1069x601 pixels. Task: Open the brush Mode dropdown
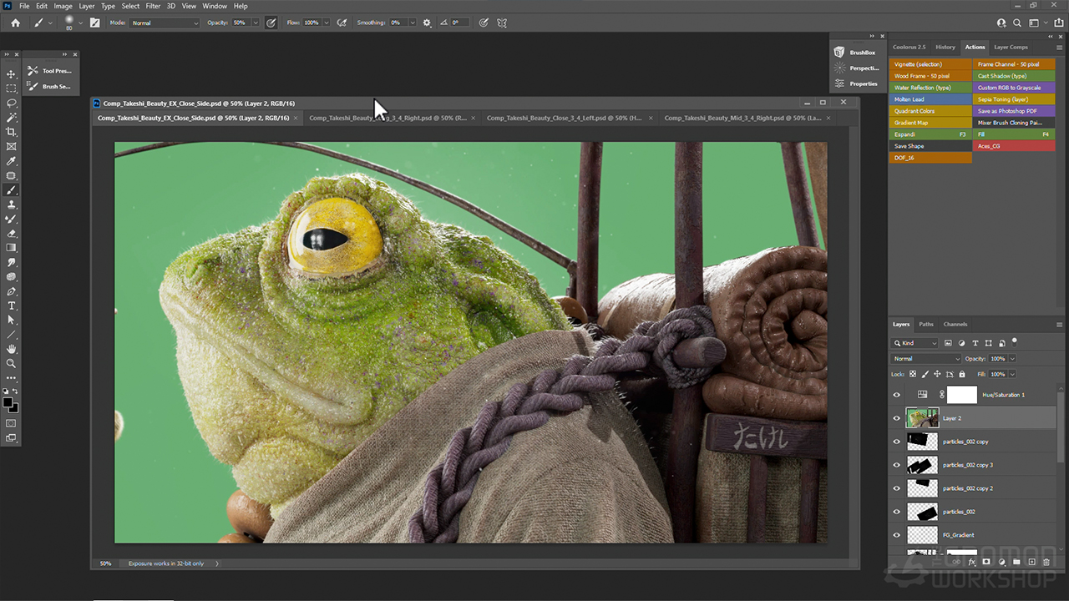[x=165, y=23]
